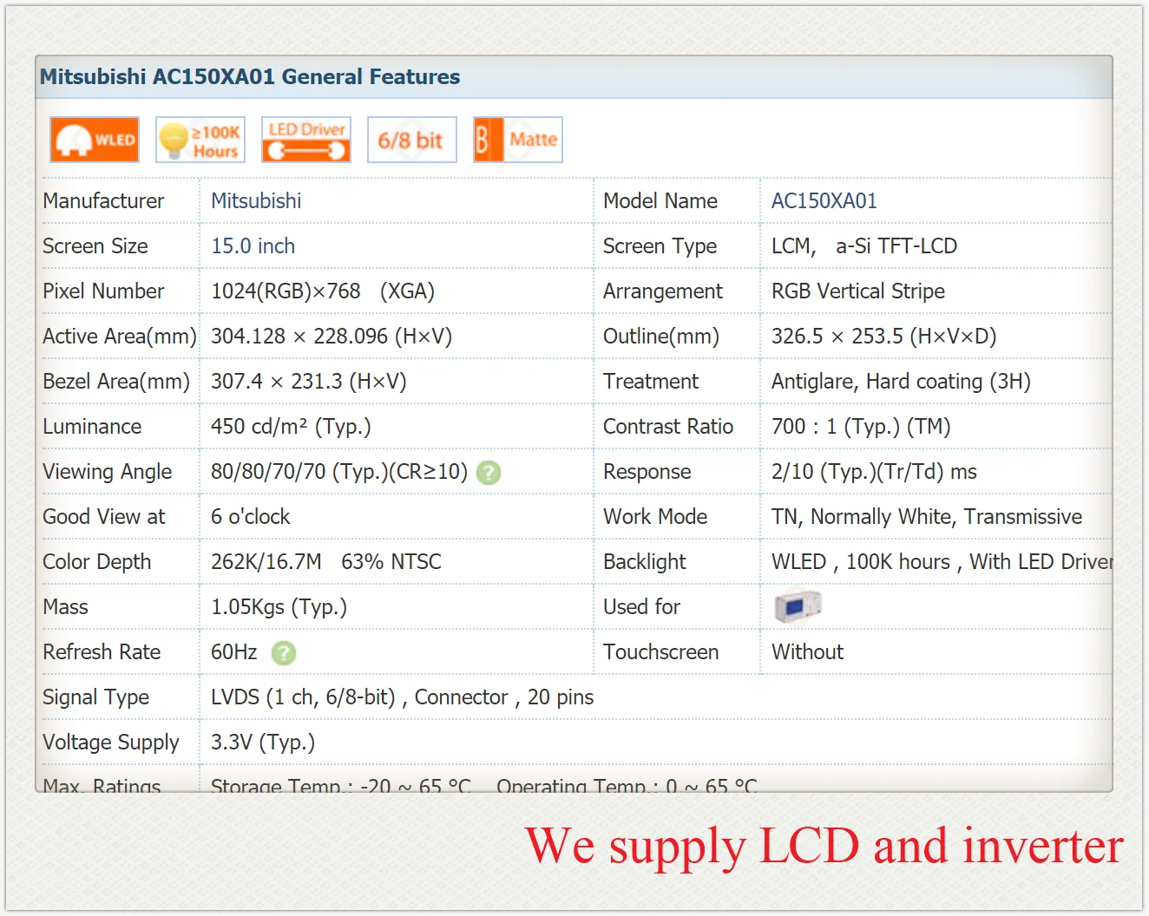This screenshot has height=916, width=1149.
Task: Click the red LCD and inverter caption
Action: point(824,846)
